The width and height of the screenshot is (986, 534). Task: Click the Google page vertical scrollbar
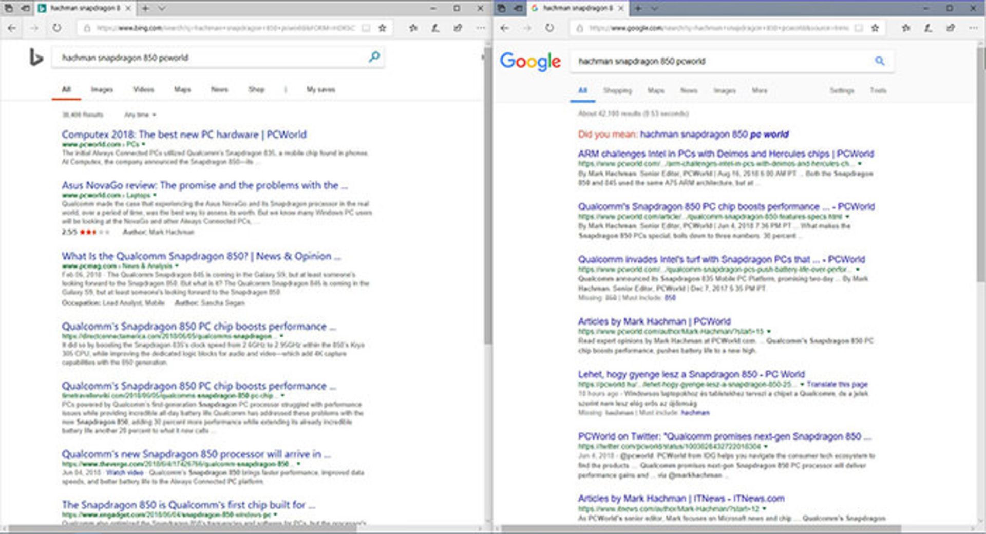point(980,164)
